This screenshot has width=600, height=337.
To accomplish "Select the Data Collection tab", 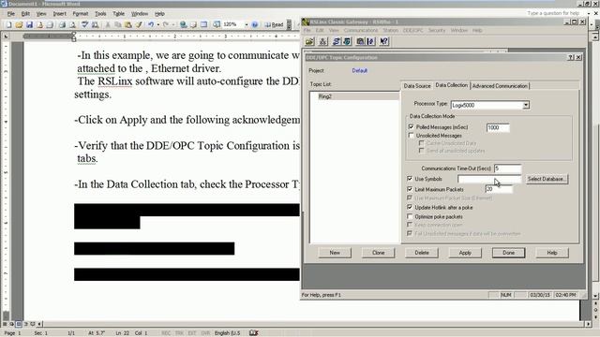I will click(x=452, y=85).
